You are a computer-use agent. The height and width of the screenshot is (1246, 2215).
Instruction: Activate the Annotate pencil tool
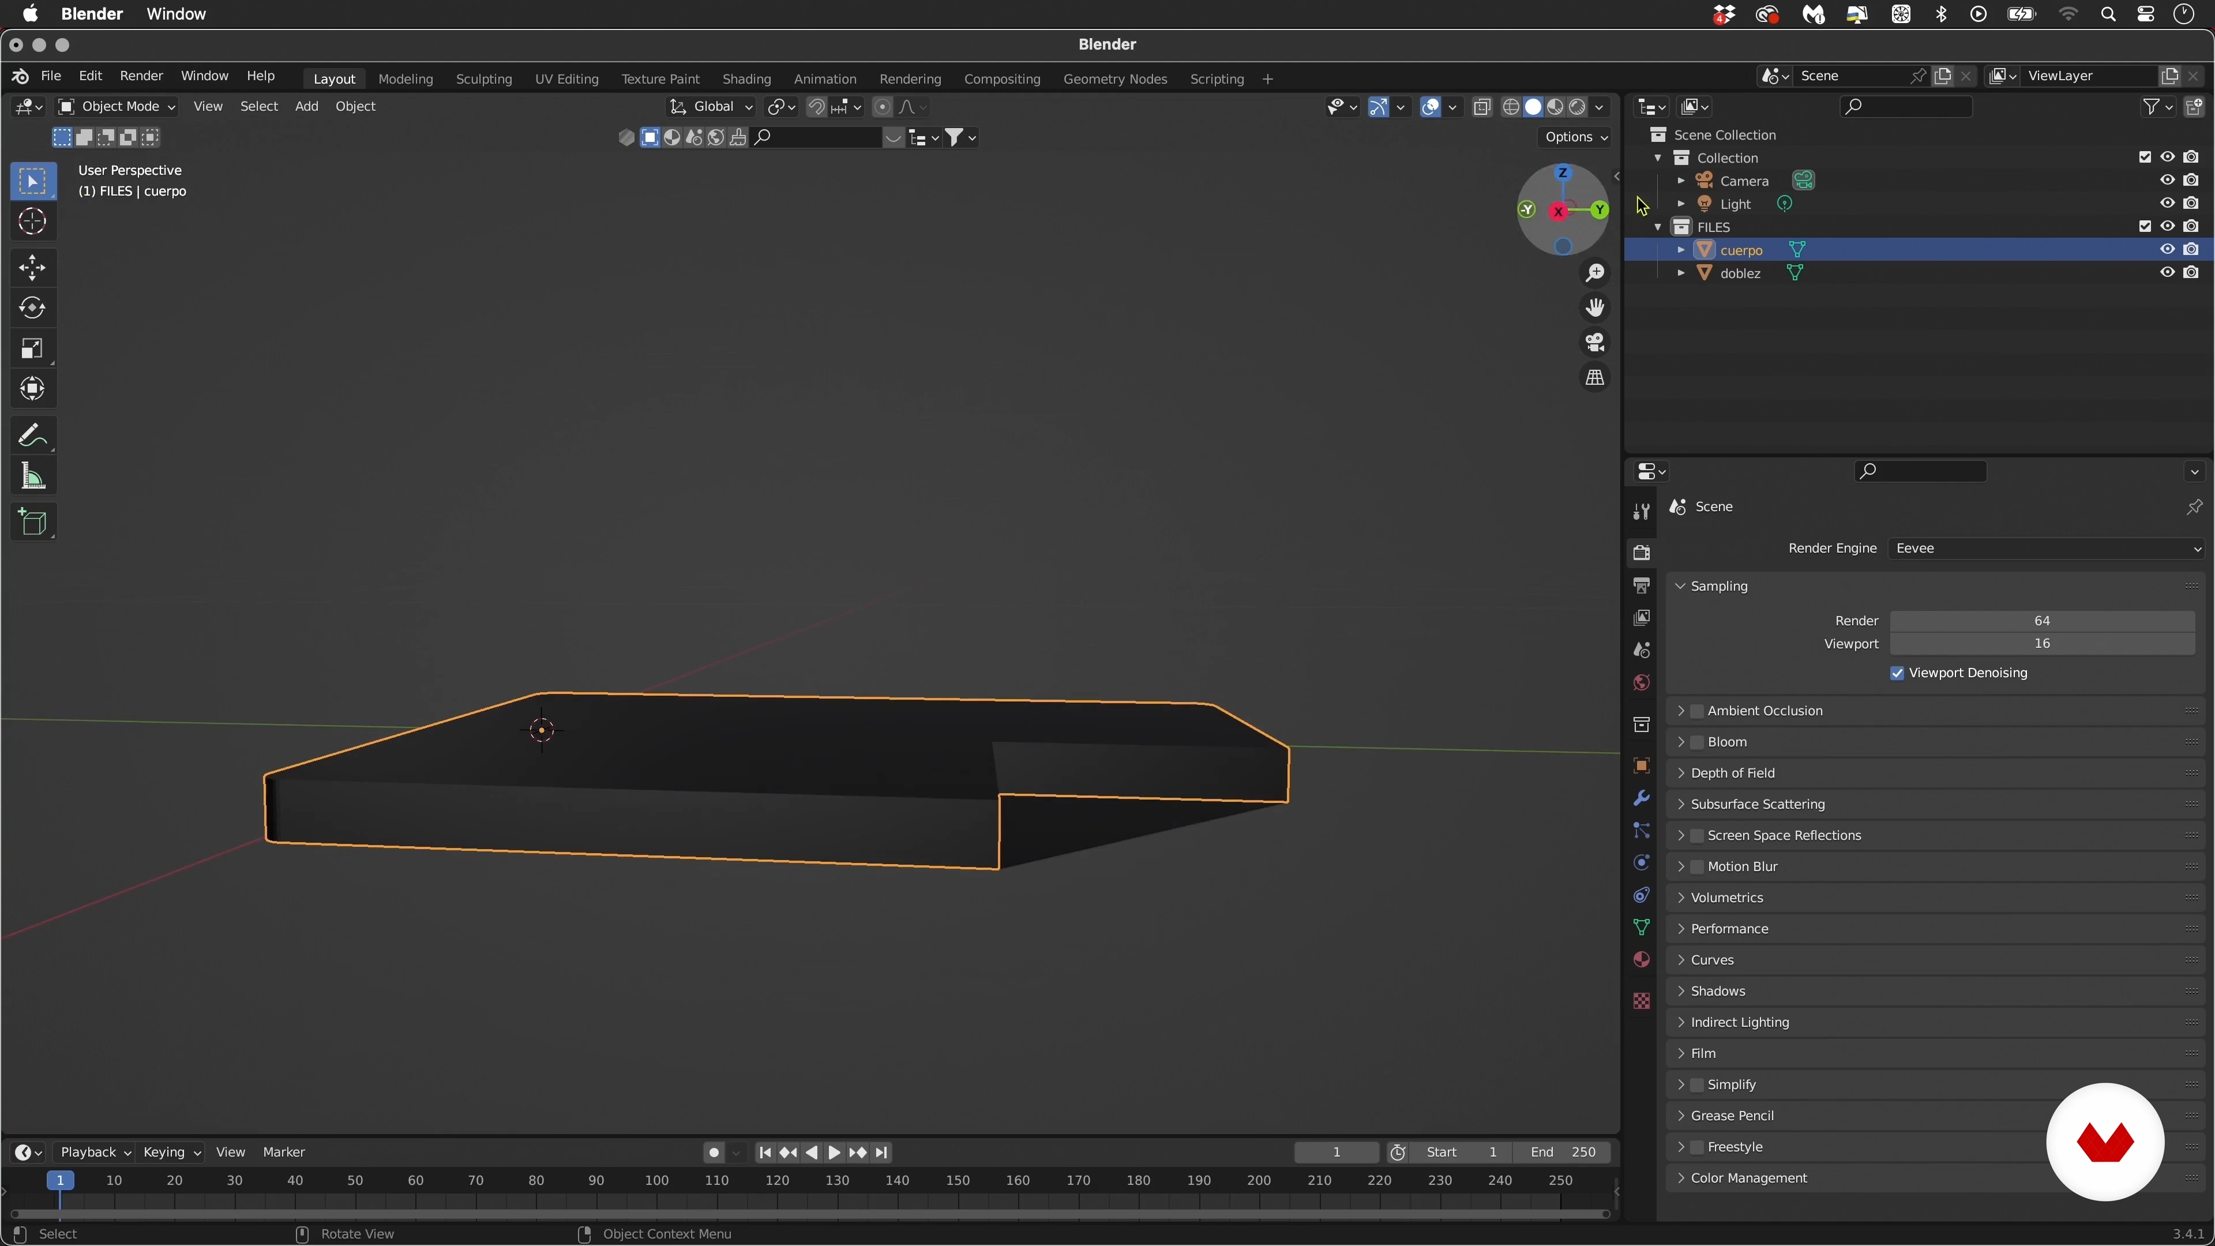(33, 436)
